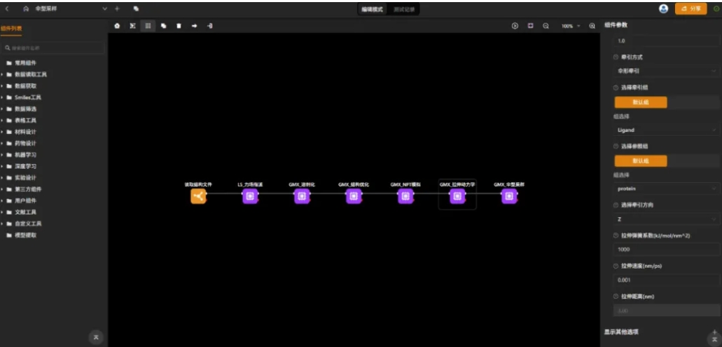Click 默认组 button under 选择牵引组
722x347 pixels.
641,102
